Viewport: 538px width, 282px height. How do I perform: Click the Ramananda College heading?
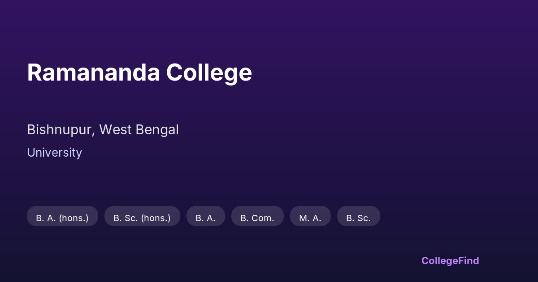pos(139,73)
